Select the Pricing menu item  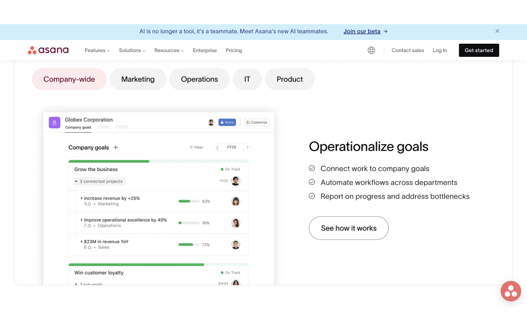[x=233, y=50]
